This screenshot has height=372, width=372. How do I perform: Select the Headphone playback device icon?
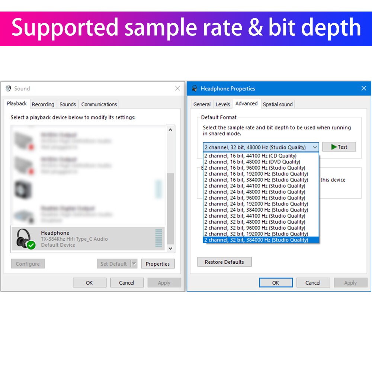26,239
